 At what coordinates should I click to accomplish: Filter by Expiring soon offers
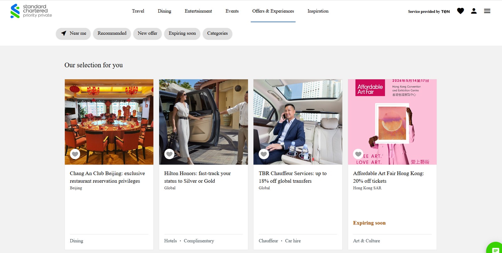pos(182,33)
